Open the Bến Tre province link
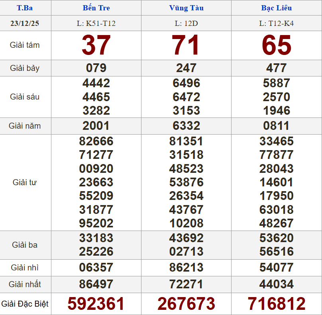Screen dimensions: 322x315 point(96,8)
